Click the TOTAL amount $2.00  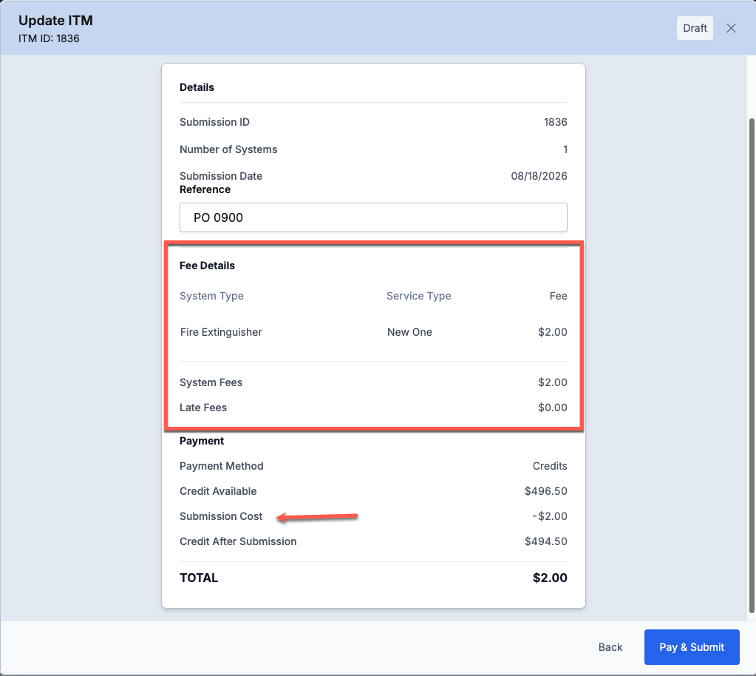tap(550, 578)
